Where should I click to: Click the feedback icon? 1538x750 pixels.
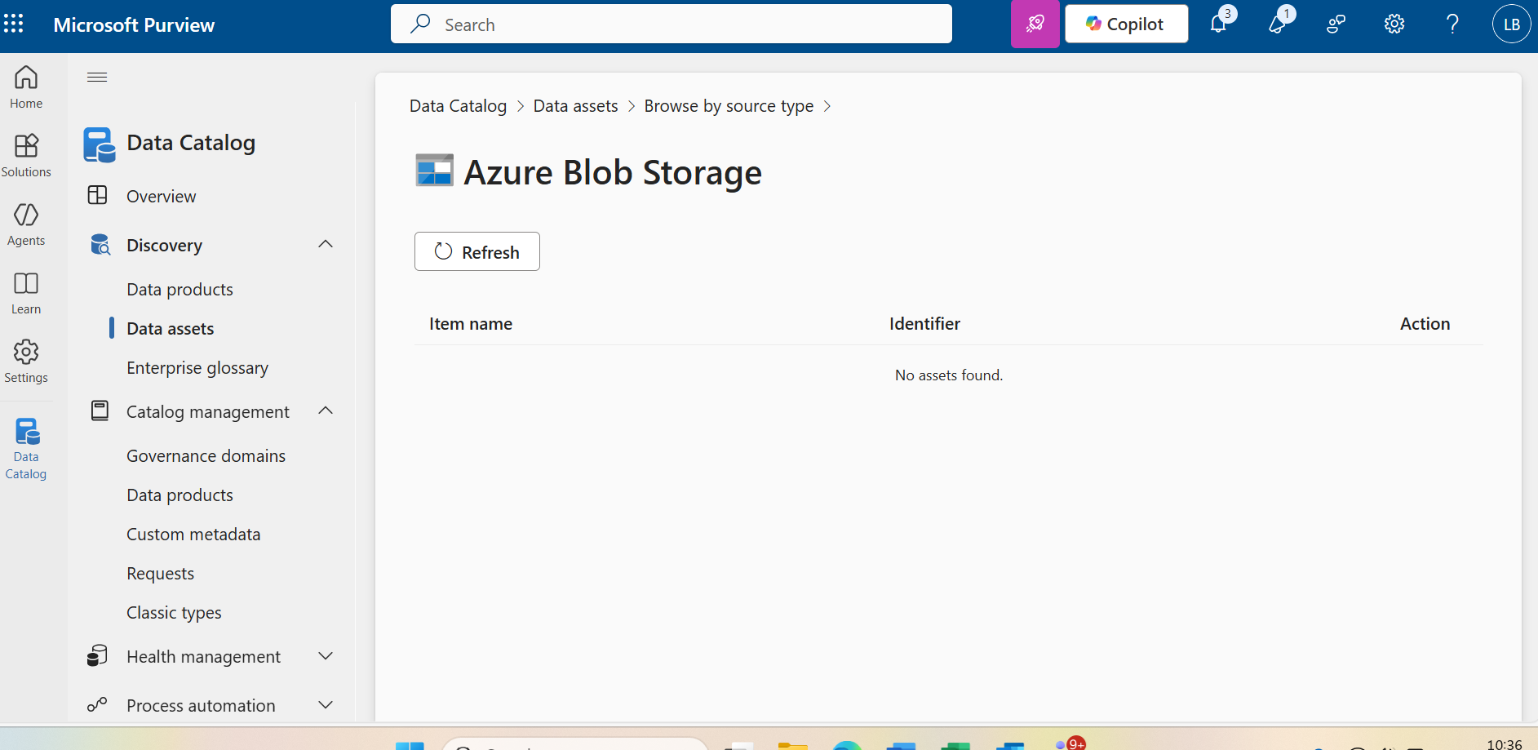pos(1336,24)
